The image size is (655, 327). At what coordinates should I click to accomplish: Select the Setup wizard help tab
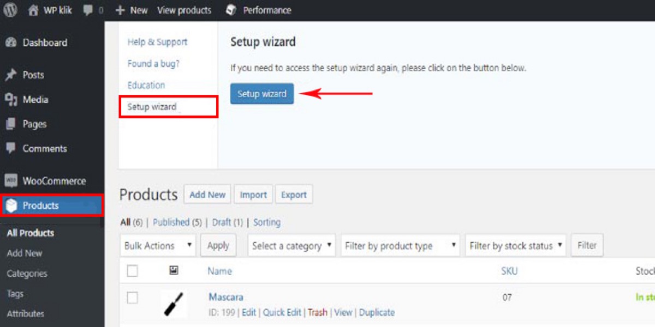(152, 107)
